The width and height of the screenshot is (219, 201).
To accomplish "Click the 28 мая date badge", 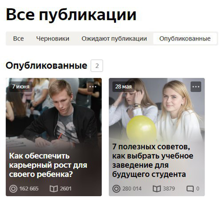I will (123, 87).
